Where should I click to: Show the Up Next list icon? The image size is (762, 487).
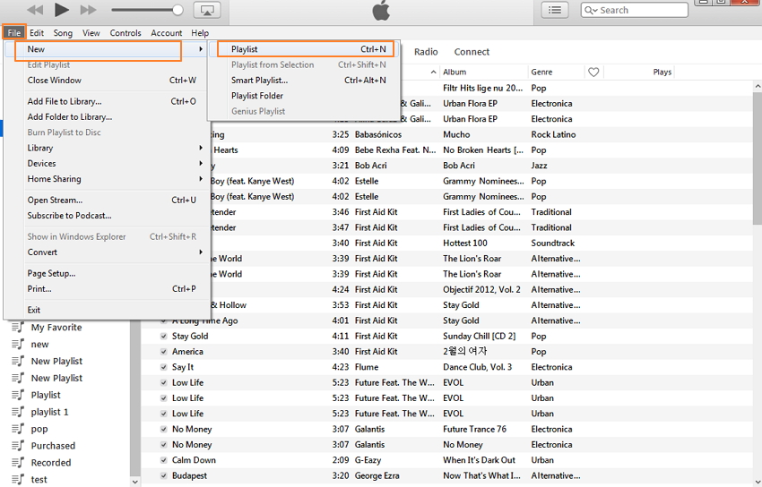pos(555,10)
